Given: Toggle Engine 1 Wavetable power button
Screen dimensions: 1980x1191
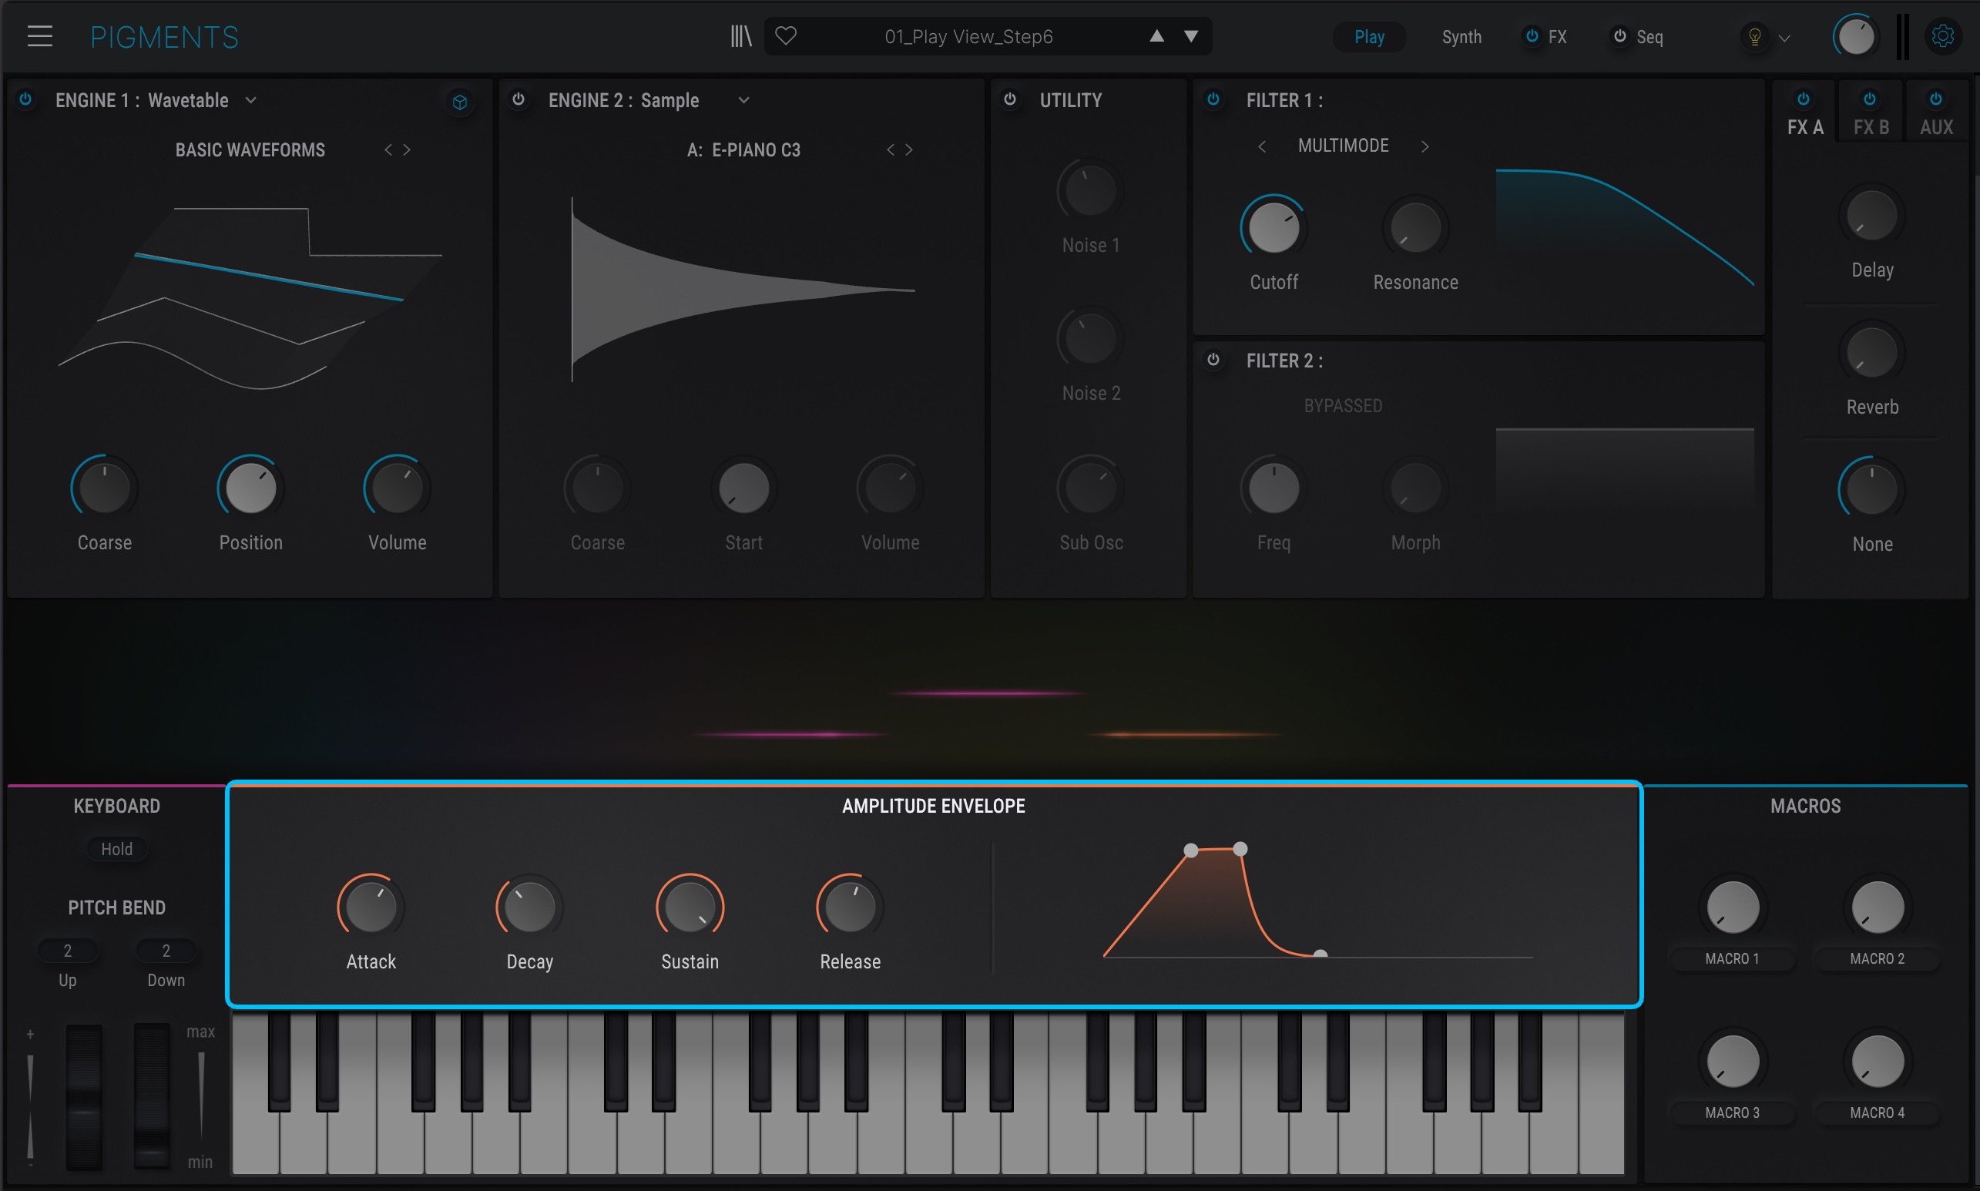Looking at the screenshot, I should click(x=25, y=99).
